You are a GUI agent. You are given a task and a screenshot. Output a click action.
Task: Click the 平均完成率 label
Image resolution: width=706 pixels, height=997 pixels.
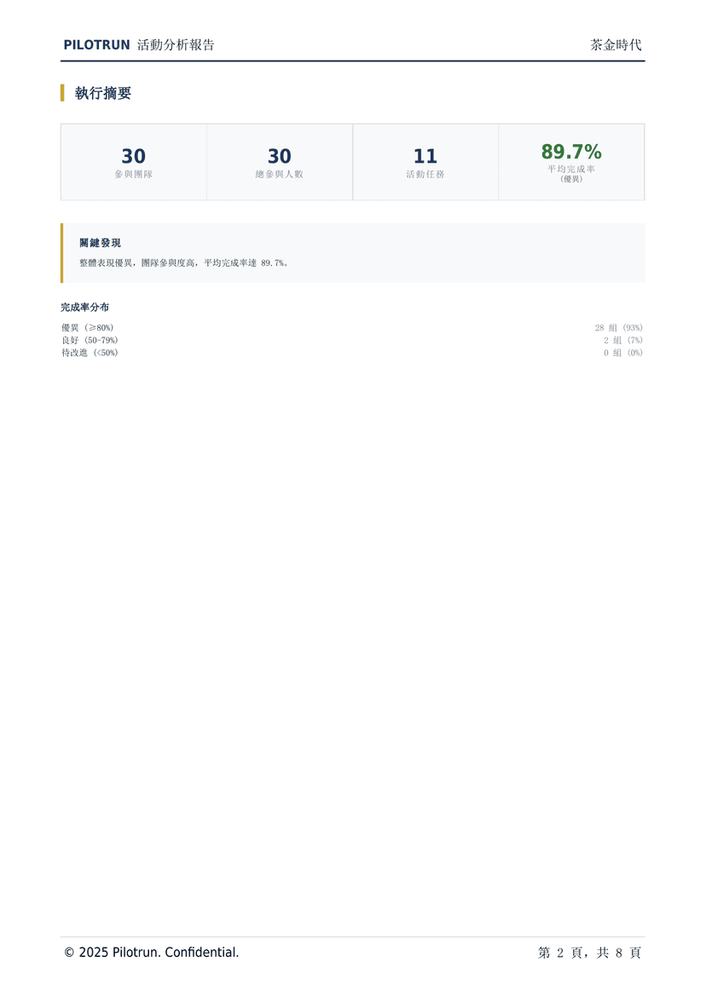[571, 169]
